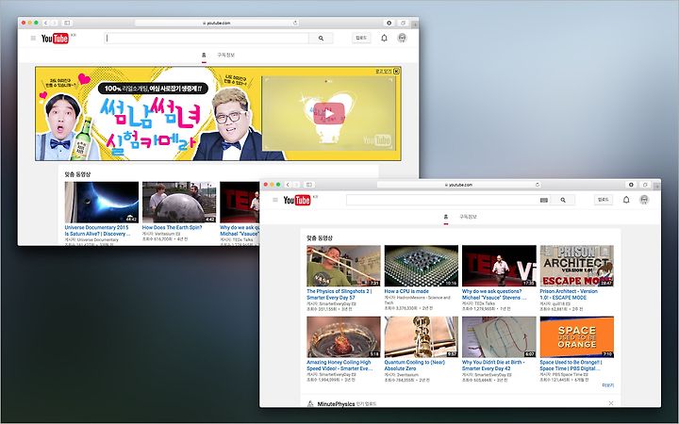679x424 pixels.
Task: Open Space Used to Be Orange thumbnail
Action: (x=577, y=337)
